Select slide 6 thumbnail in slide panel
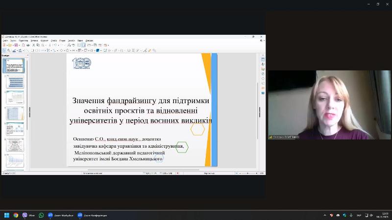 click(x=15, y=145)
